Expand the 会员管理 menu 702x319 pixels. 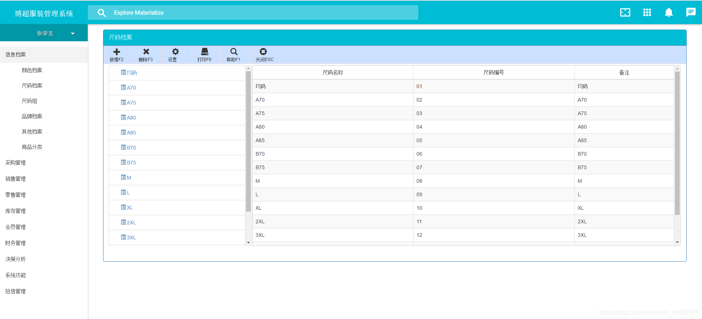click(x=44, y=227)
